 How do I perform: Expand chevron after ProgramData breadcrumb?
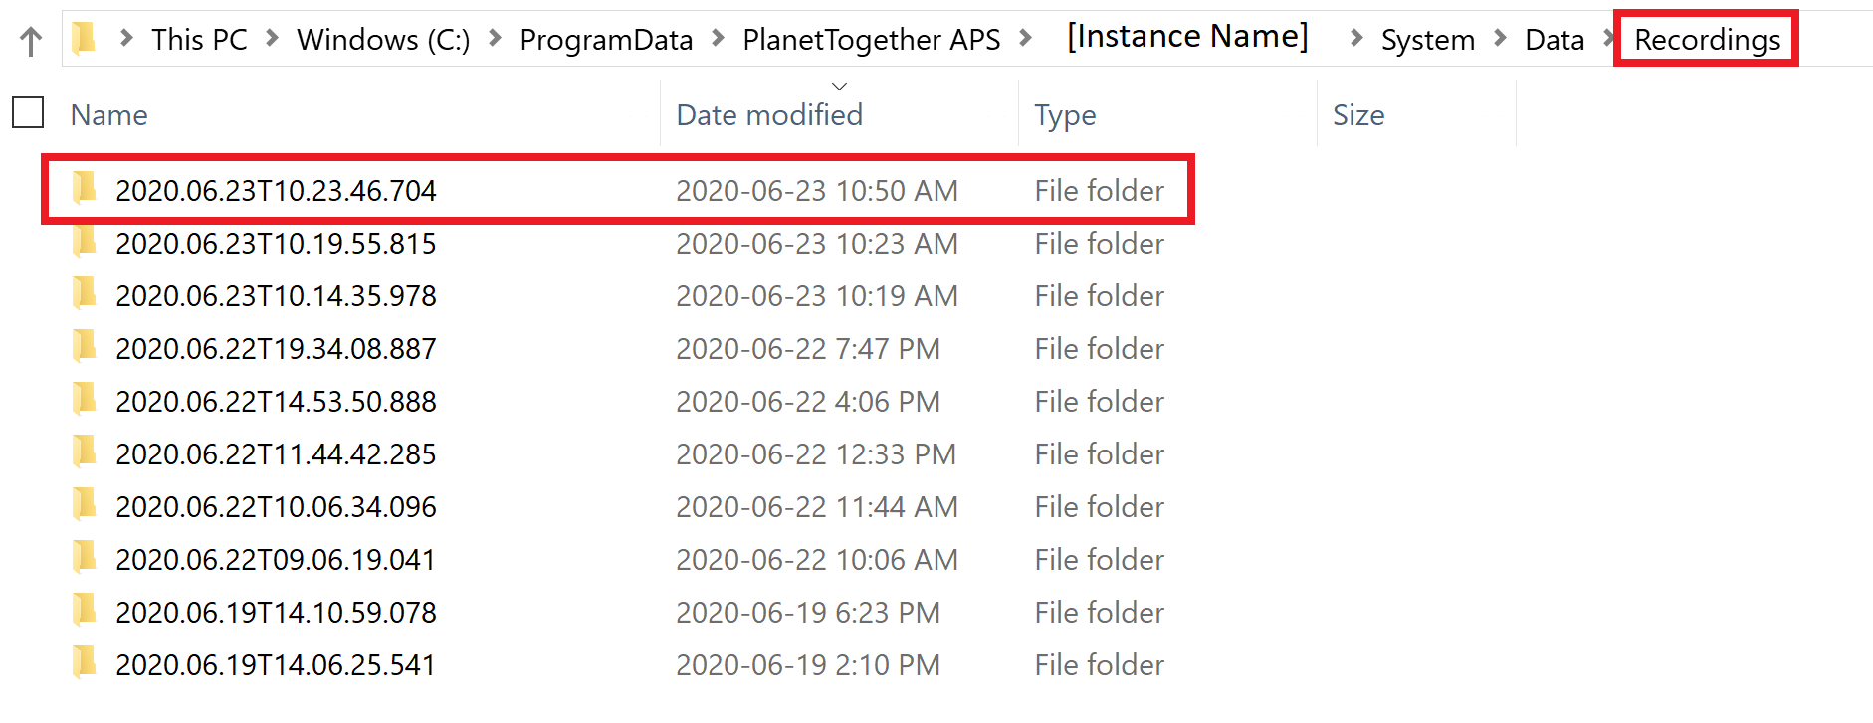(718, 39)
